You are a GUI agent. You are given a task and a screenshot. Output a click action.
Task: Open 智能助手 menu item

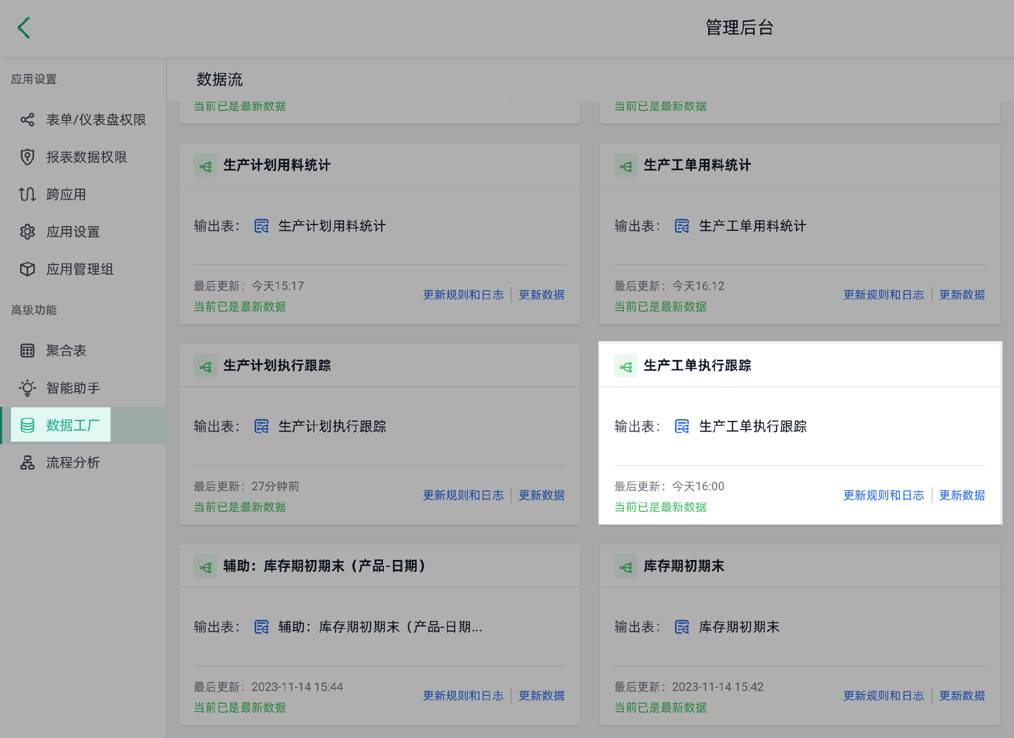coord(72,388)
